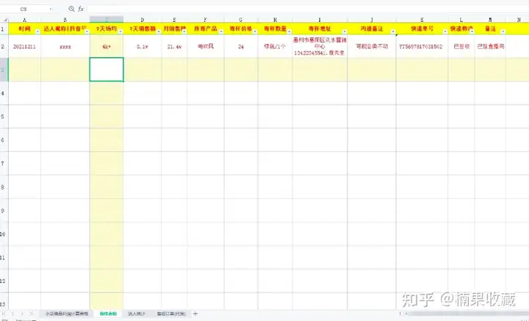Open filter arrow on 寄样地址 header

pyautogui.click(x=345, y=32)
